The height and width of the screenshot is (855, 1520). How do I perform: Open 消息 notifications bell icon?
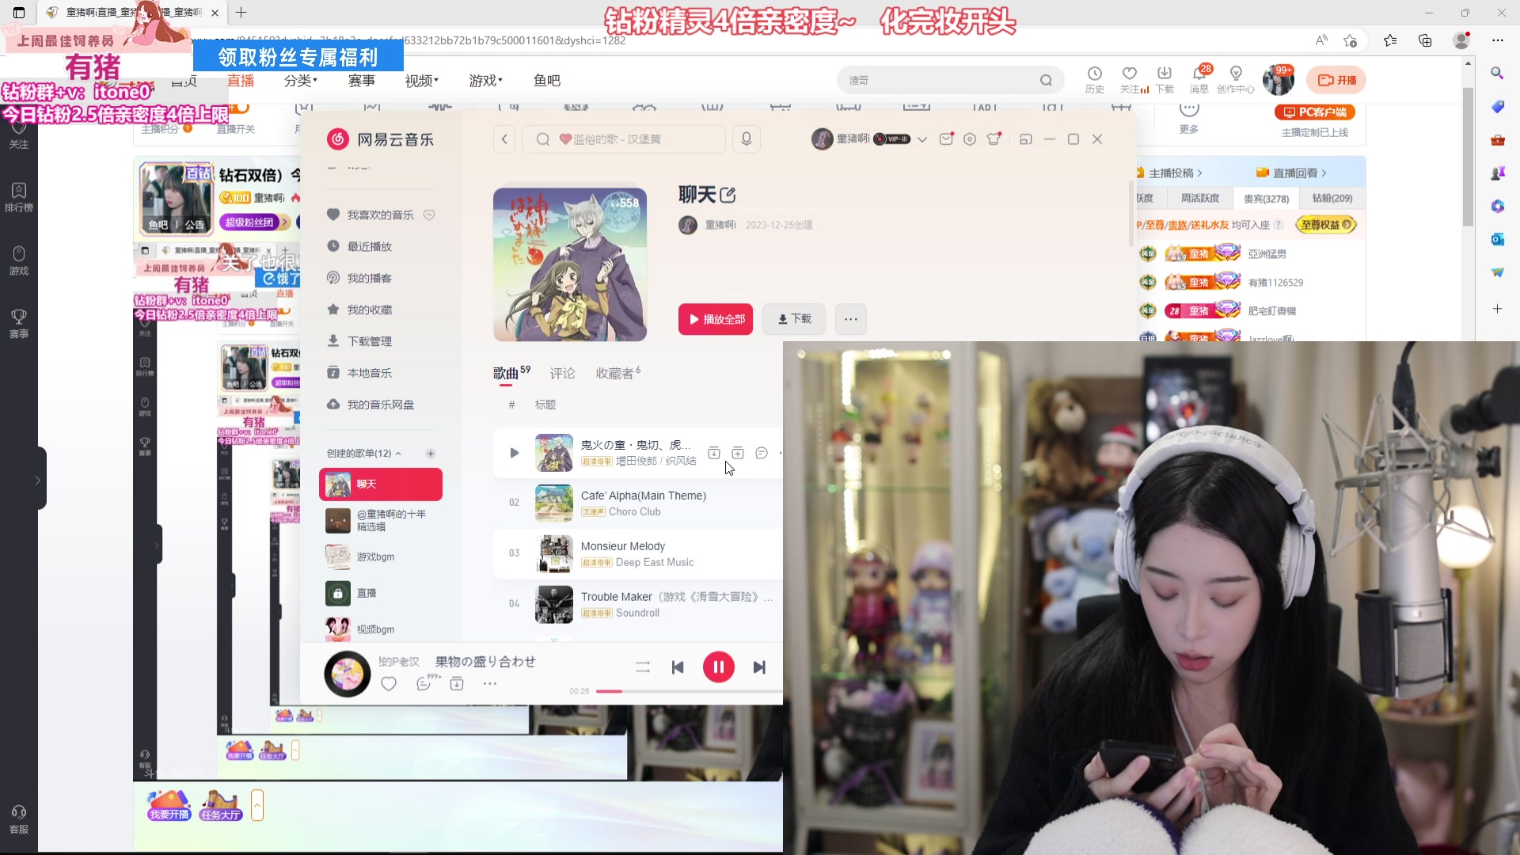(x=1199, y=79)
